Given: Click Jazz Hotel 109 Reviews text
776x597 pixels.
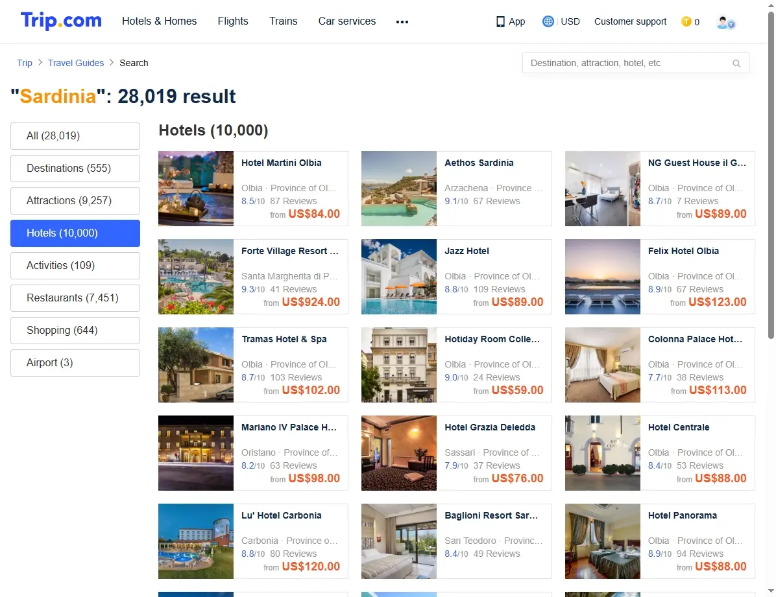Looking at the screenshot, I should coord(500,289).
